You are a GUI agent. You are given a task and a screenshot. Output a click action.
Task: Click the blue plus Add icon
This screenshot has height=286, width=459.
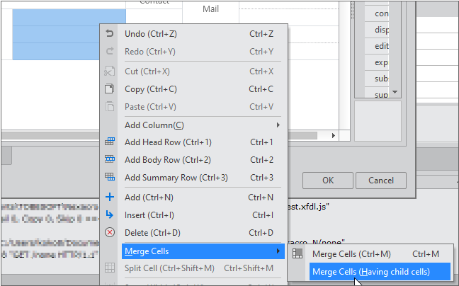[109, 198]
